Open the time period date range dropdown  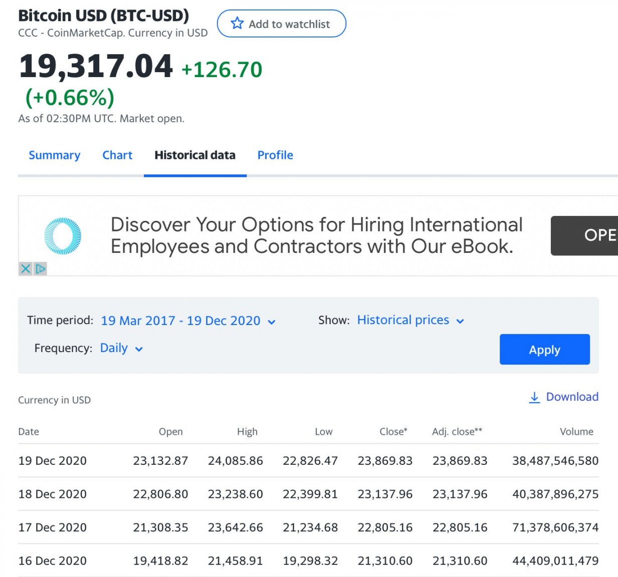click(188, 321)
